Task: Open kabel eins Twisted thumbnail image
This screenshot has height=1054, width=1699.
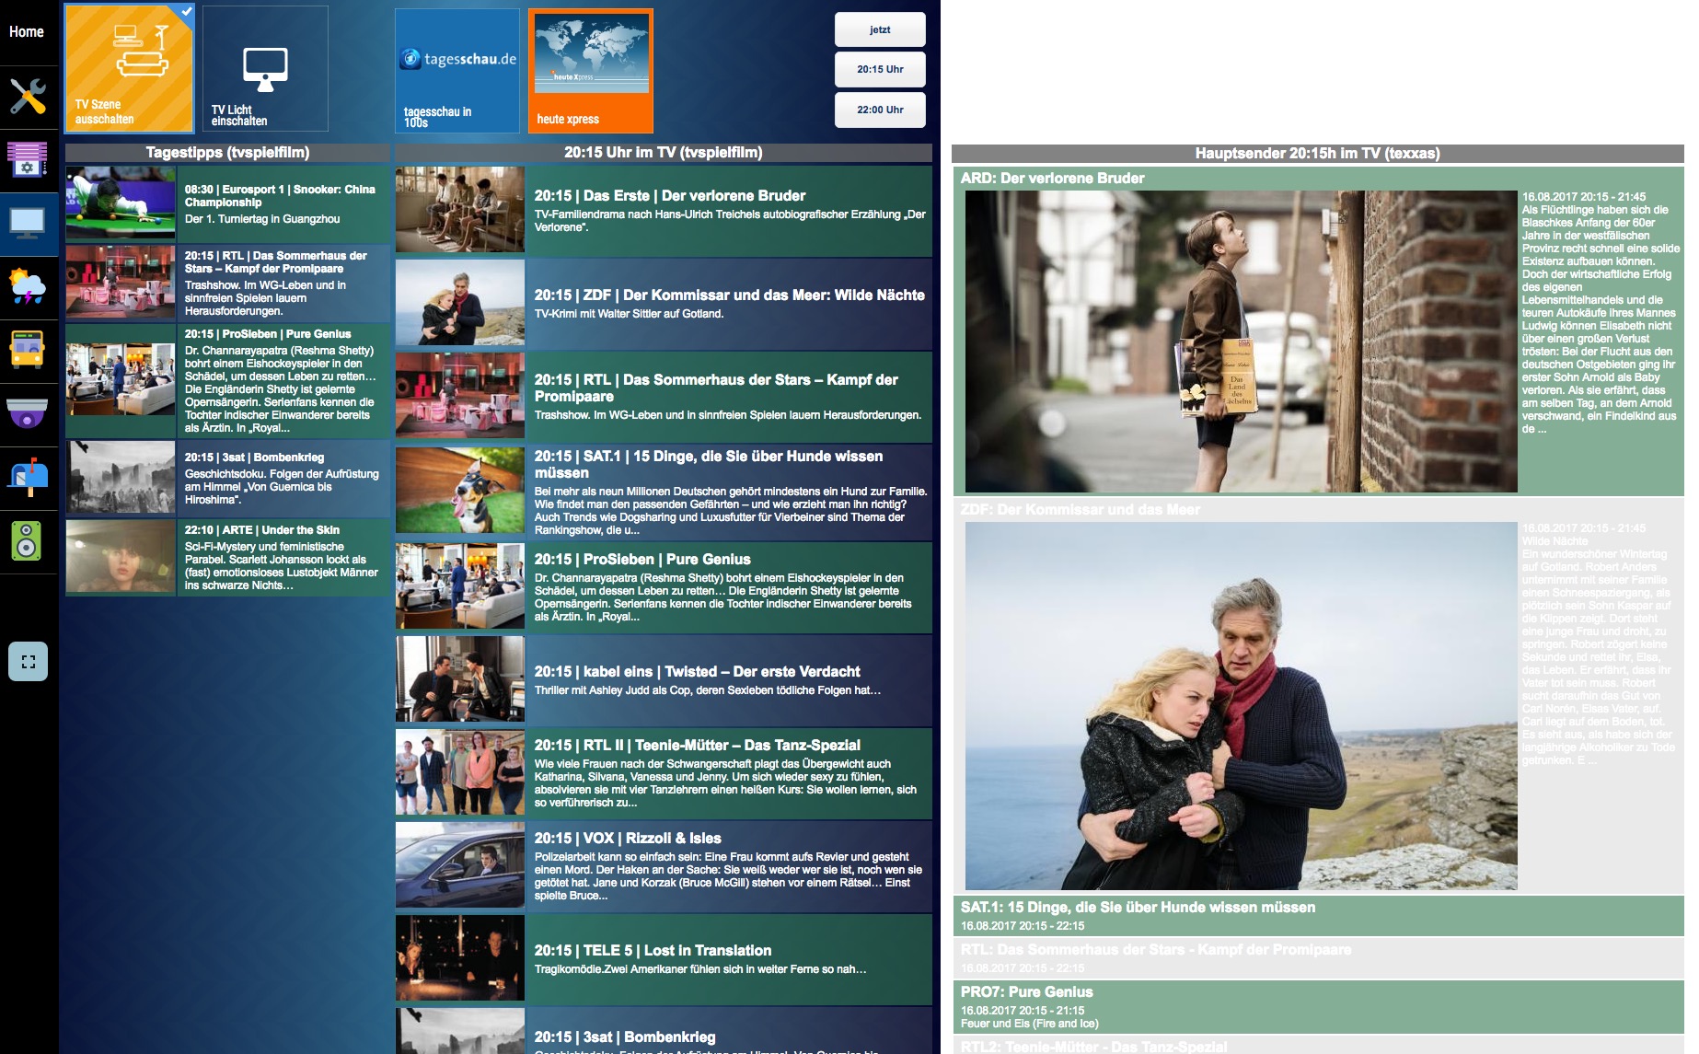Action: [x=460, y=678]
